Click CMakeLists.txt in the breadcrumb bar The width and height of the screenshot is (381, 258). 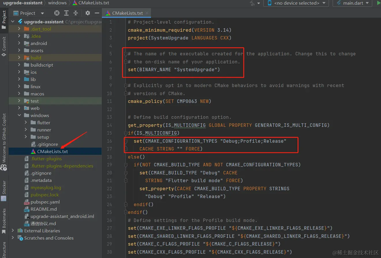(91, 3)
